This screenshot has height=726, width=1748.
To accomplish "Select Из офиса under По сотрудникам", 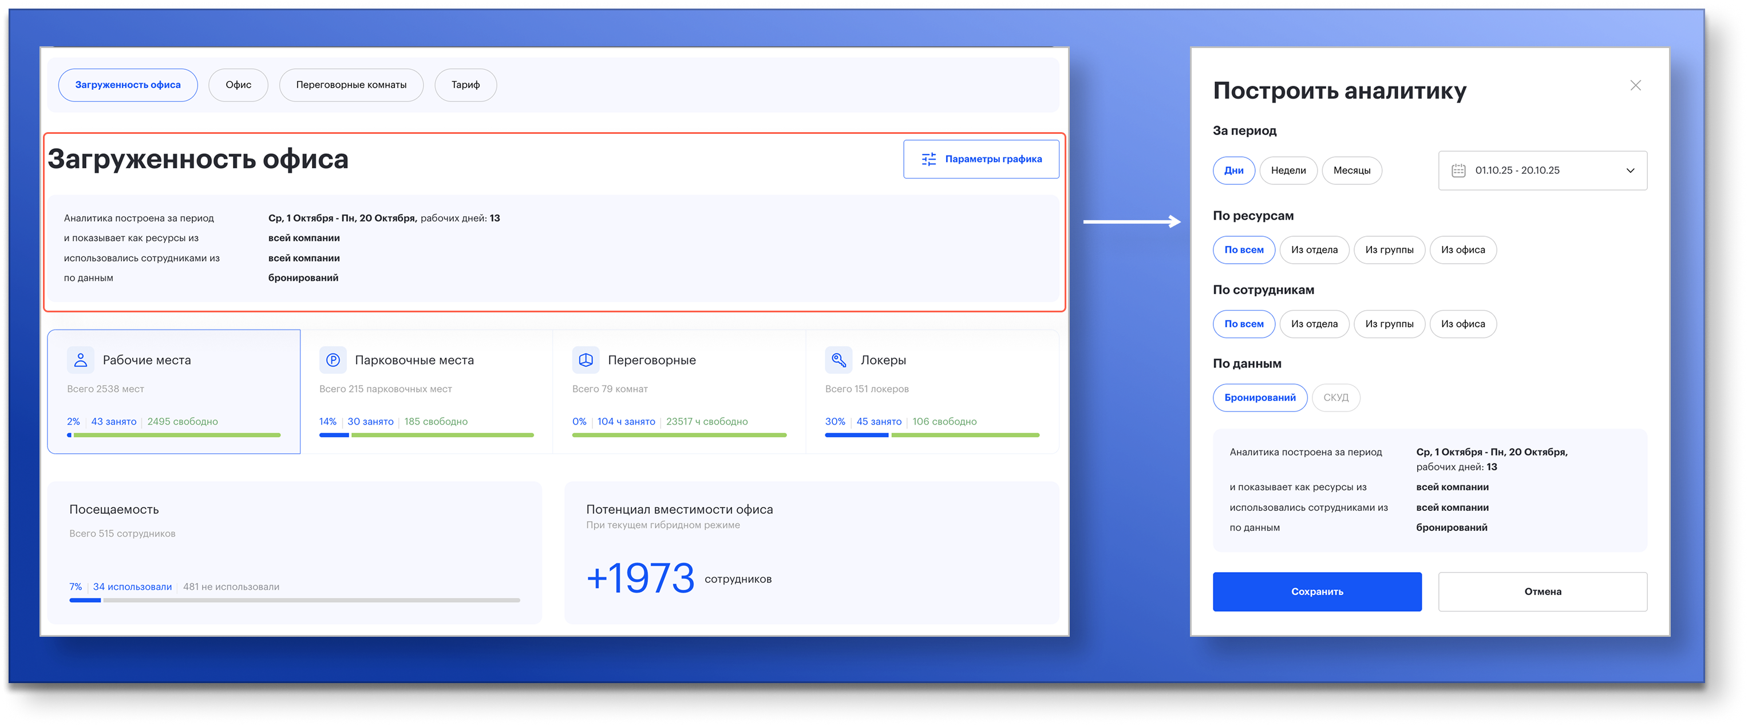I will 1462,324.
